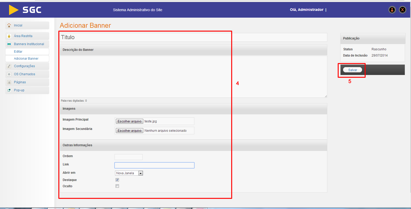Click the 'teste.jpg' file name
This screenshot has width=411, height=209.
(x=151, y=121)
